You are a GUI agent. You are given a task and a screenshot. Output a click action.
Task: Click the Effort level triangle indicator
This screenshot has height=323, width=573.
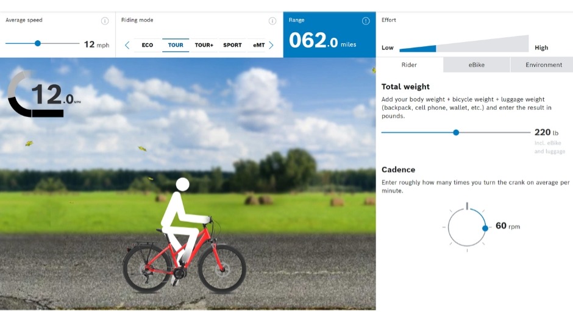(x=464, y=44)
